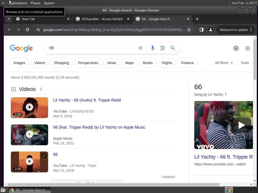Filter results by Books
This screenshot has width=258, height=193.
tap(148, 63)
